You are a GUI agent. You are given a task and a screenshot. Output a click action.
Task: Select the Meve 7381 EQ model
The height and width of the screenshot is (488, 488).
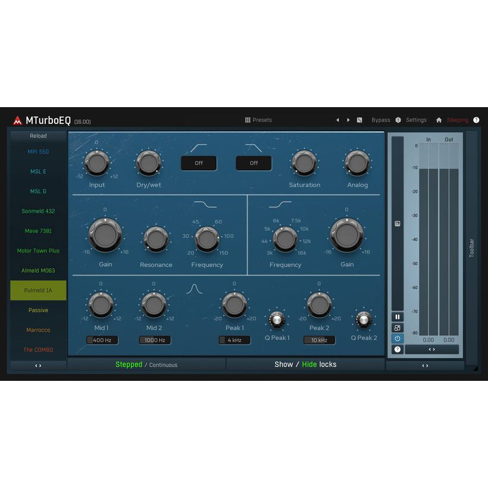click(38, 231)
